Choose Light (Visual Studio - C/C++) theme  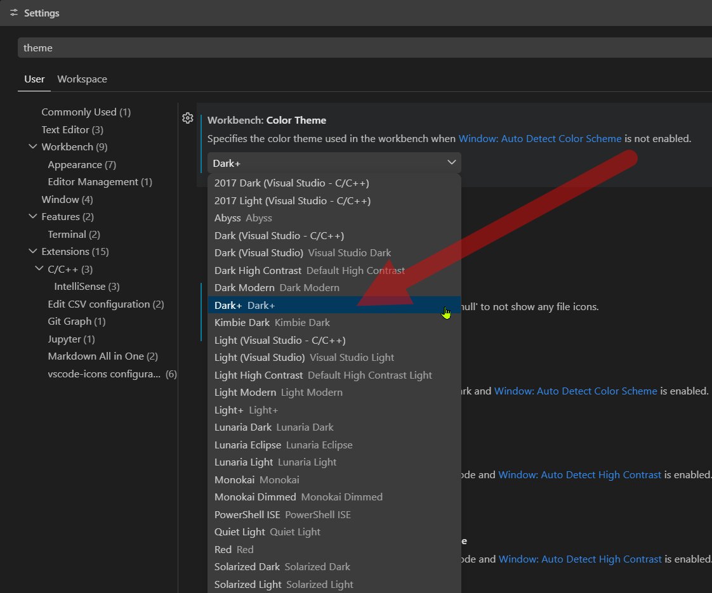click(x=334, y=341)
